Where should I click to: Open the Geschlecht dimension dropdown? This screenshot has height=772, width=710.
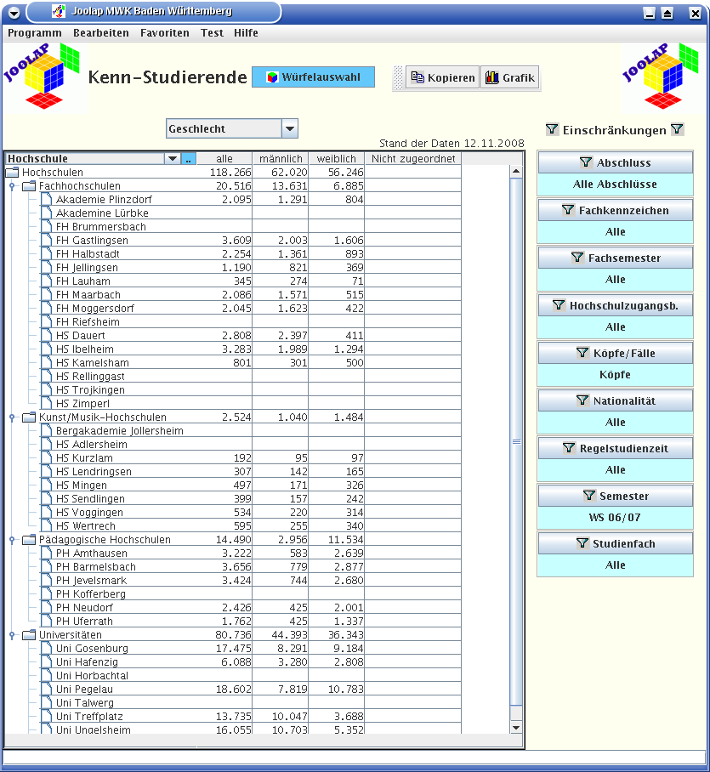pos(290,129)
